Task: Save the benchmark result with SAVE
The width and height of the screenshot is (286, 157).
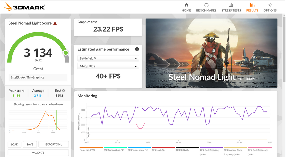Action: coord(30,144)
